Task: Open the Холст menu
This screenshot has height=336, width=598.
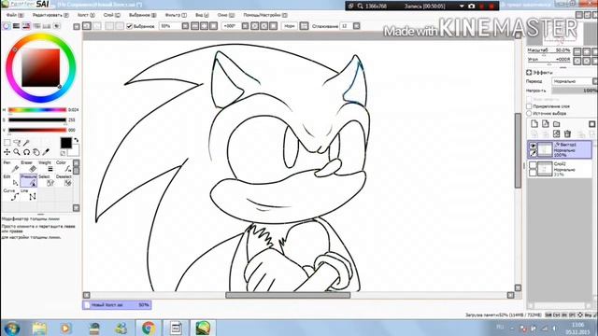Action: [x=86, y=15]
